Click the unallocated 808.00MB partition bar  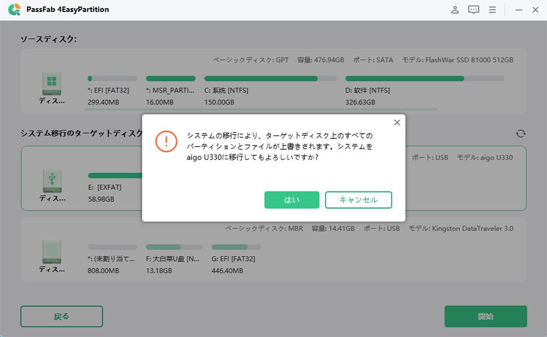click(112, 247)
